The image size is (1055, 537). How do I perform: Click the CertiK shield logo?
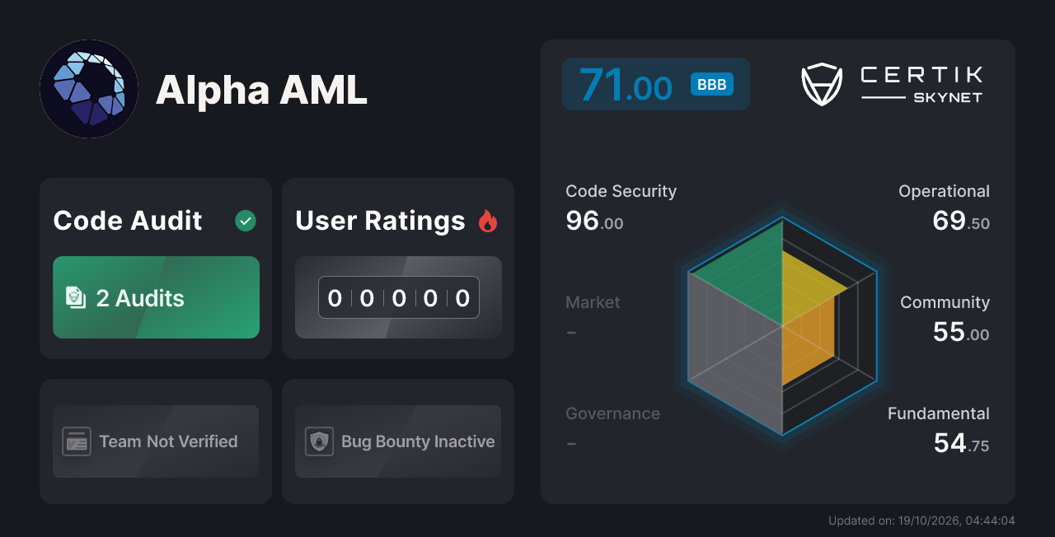[822, 85]
